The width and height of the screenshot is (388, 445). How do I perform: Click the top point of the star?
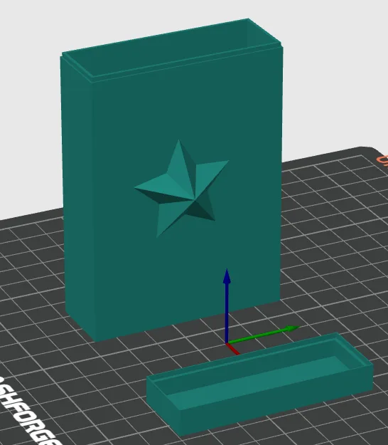pos(179,145)
